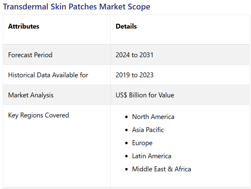The width and height of the screenshot is (251, 189).
Task: Click US$ Billion for Value text
Action: [145, 95]
